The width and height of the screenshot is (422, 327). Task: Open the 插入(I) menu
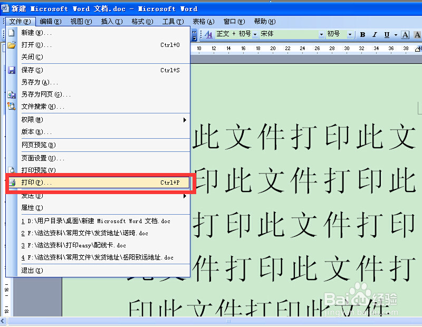(112, 22)
